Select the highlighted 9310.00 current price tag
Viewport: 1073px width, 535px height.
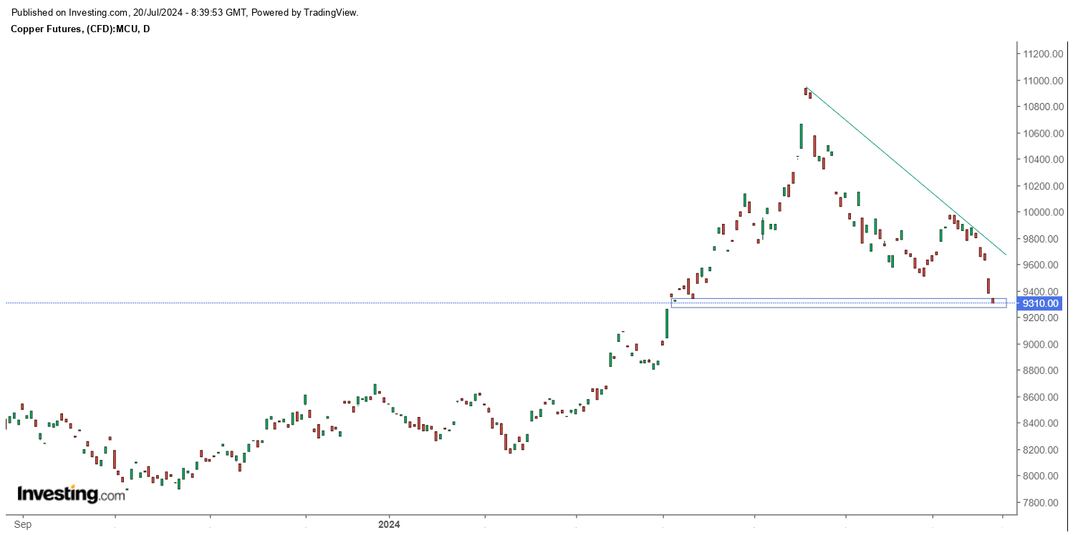pos(1040,303)
